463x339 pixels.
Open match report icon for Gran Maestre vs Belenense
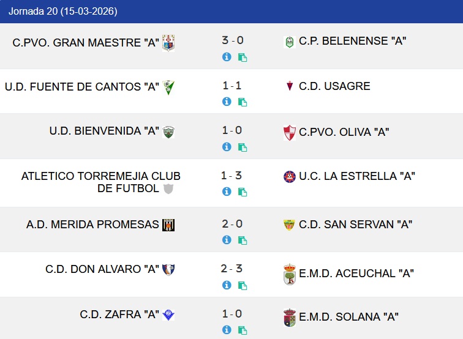click(243, 58)
